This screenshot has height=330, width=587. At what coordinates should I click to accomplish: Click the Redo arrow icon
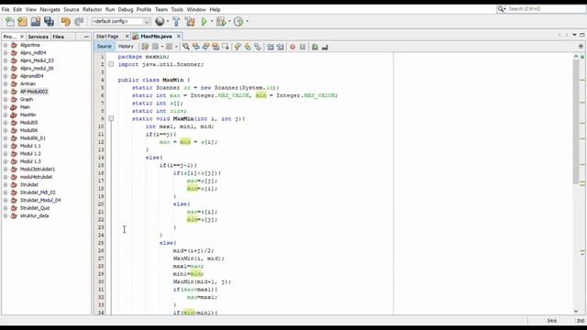tap(79, 22)
